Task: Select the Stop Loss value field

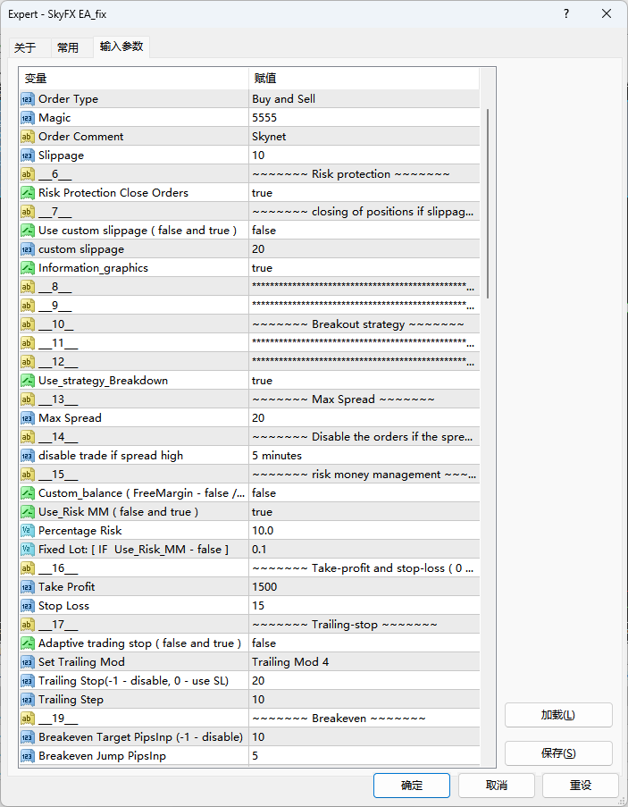Action: pos(364,606)
